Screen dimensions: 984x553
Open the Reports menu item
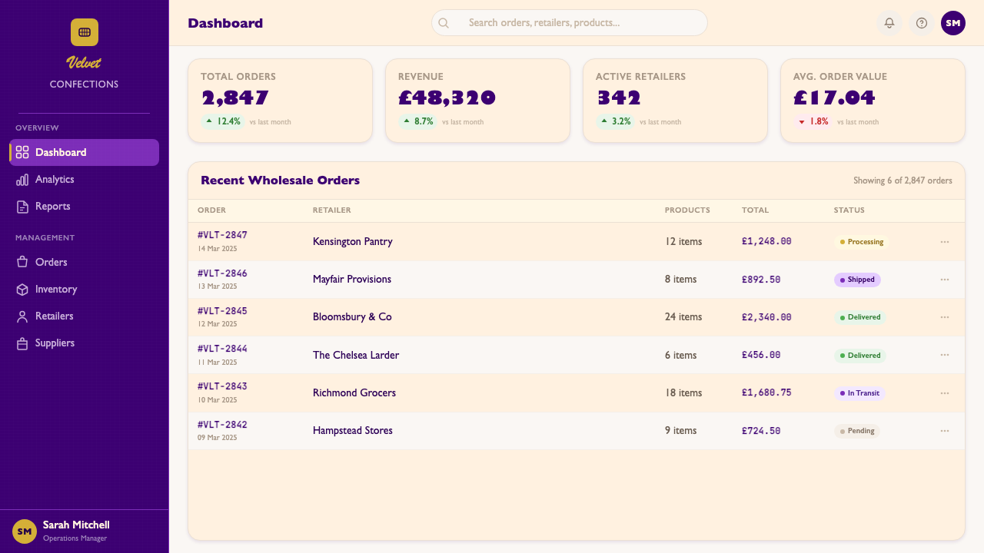click(84, 206)
